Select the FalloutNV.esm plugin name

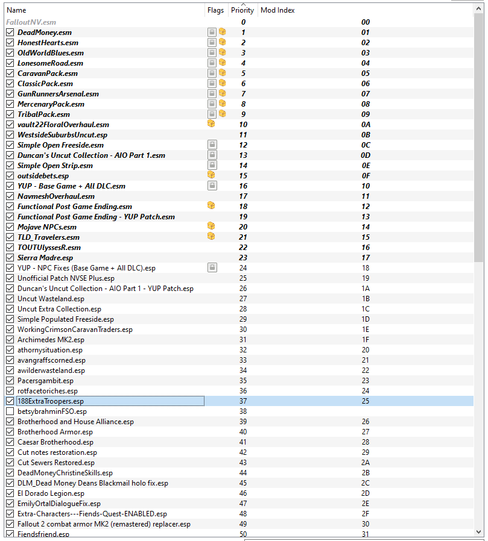[31, 22]
